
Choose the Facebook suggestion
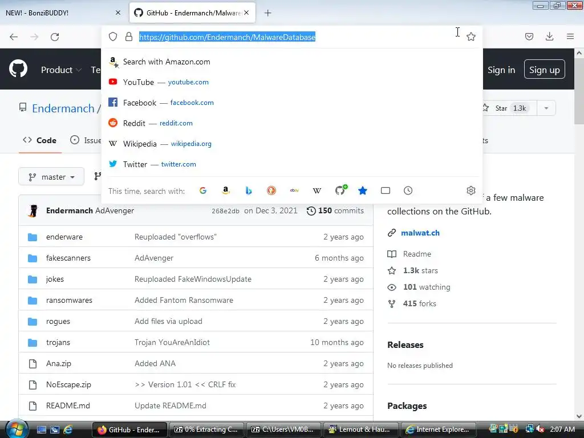tap(291, 103)
